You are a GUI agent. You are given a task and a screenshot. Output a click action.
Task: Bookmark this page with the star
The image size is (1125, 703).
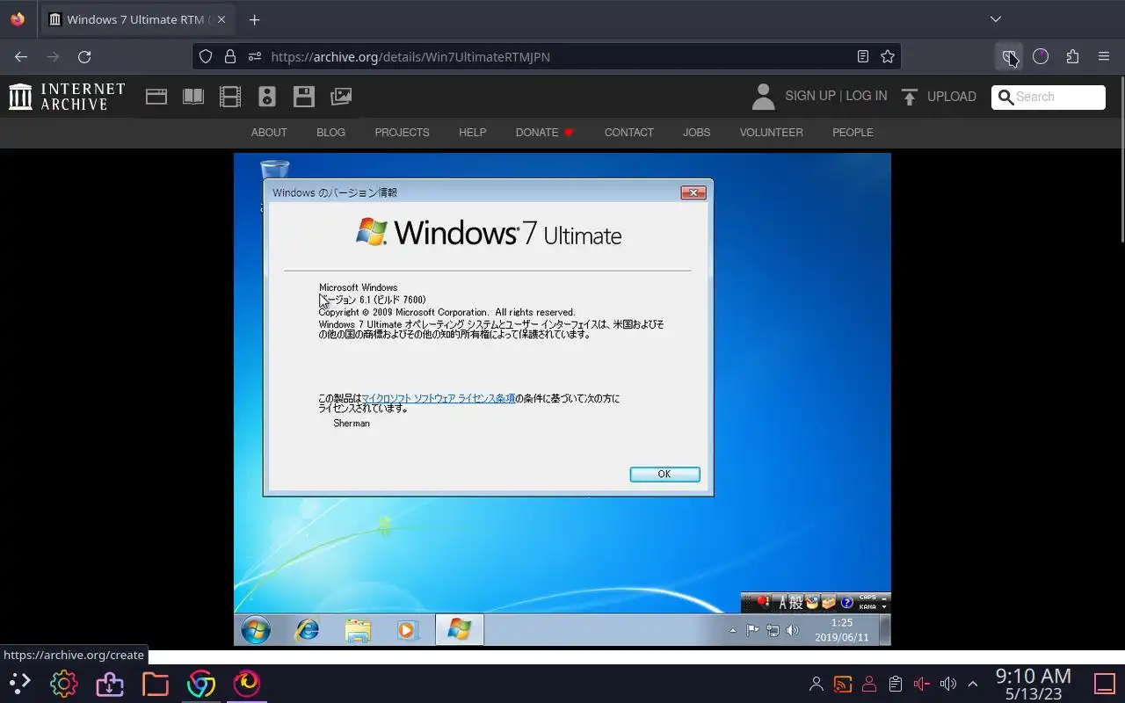[x=888, y=56]
